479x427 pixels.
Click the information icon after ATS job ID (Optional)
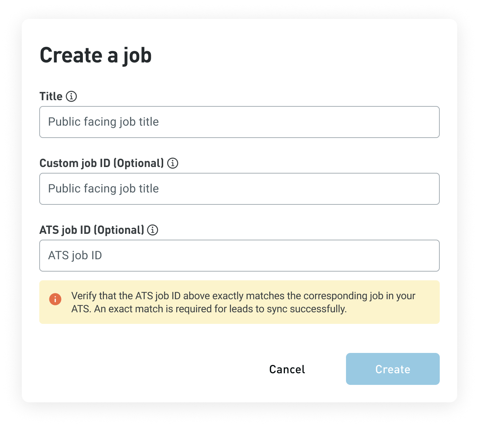point(153,230)
